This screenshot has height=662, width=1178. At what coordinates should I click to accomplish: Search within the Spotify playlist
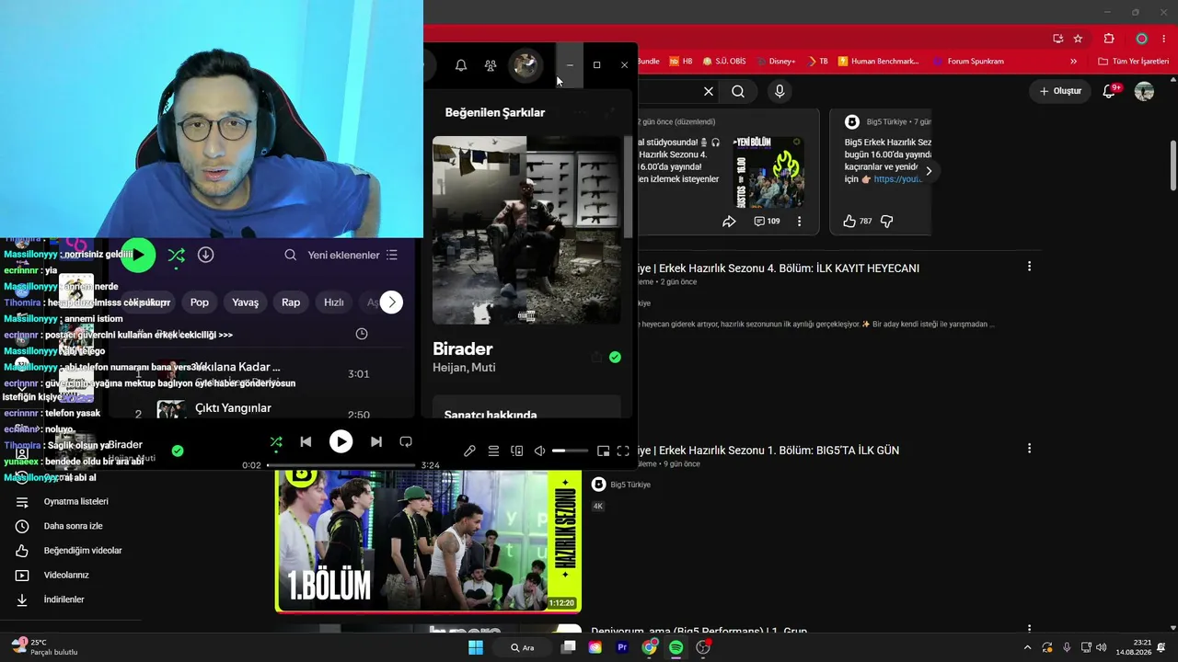[291, 255]
